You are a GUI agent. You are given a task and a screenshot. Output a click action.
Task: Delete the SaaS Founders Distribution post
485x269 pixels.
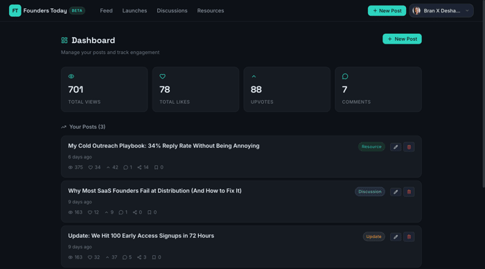pyautogui.click(x=409, y=192)
